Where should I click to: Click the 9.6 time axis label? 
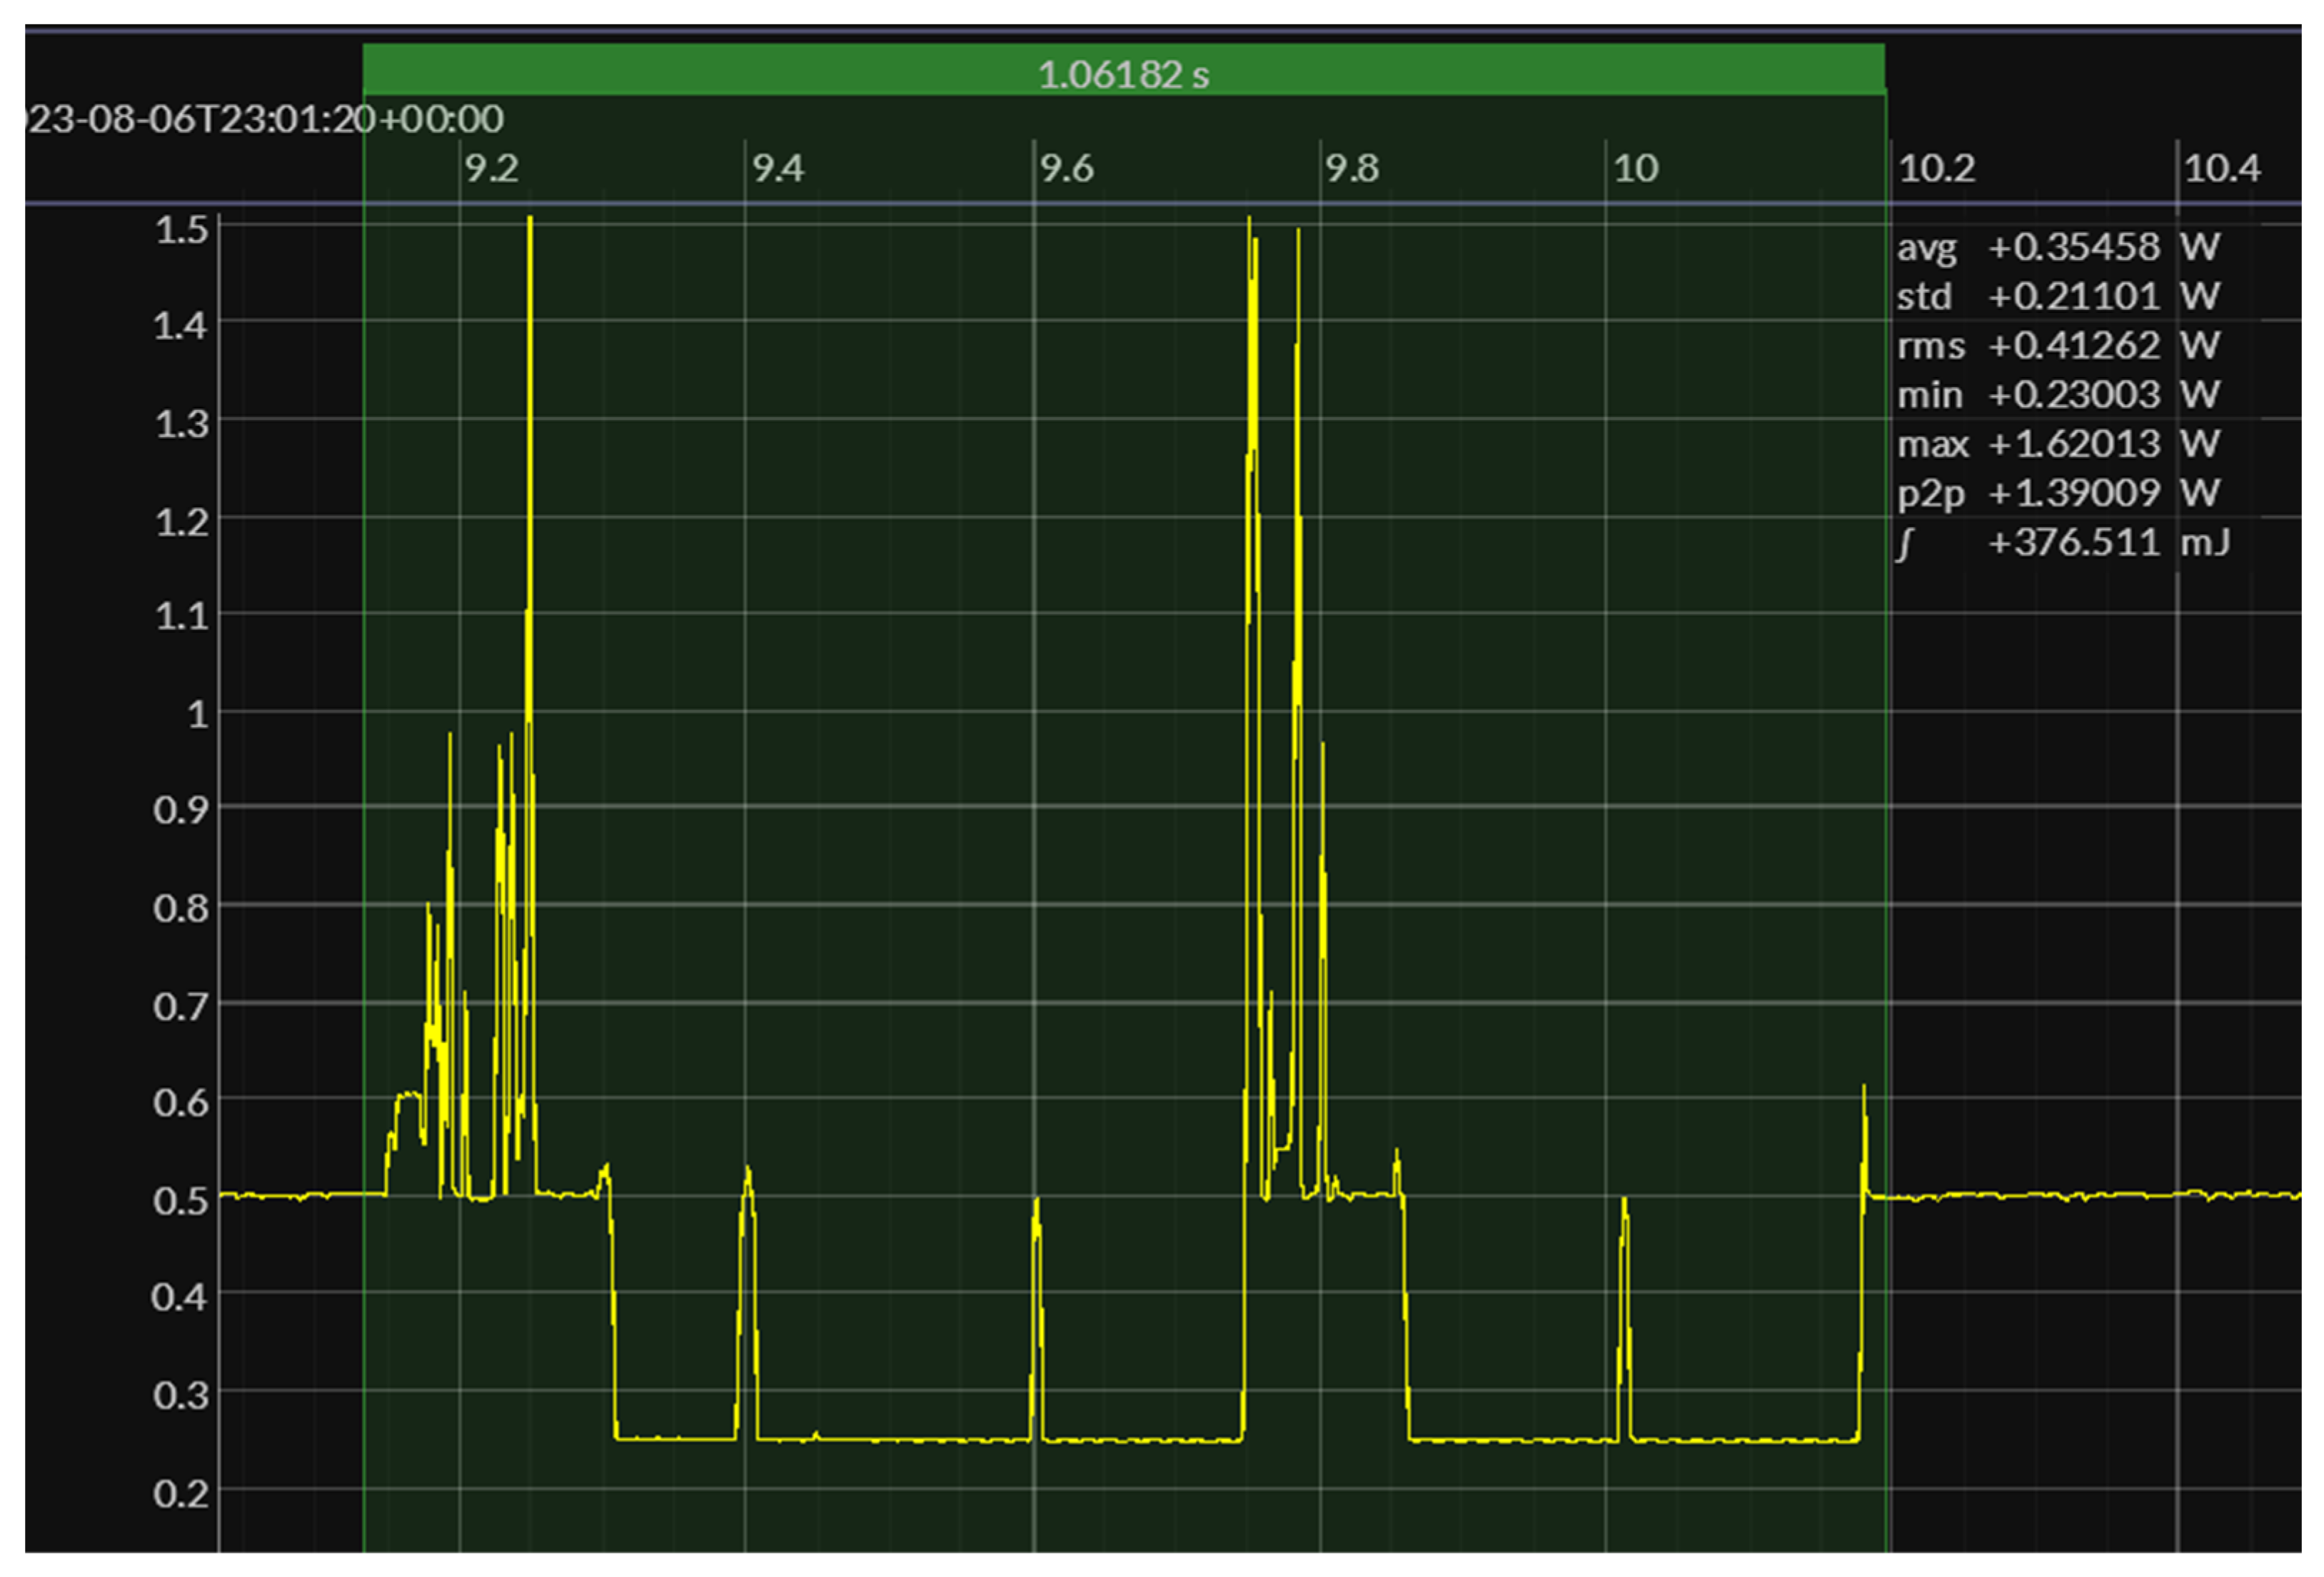click(x=1066, y=168)
